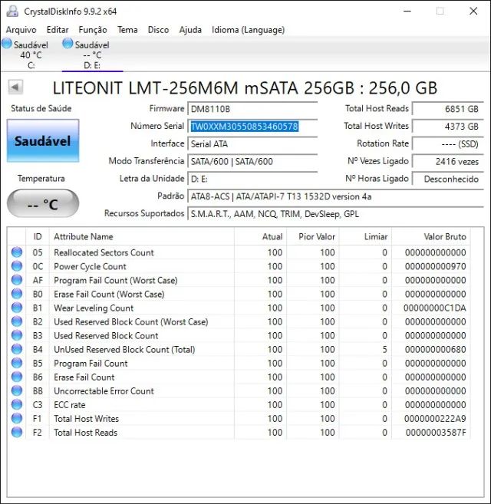Click the Modo Transferência SATA/600 field
Image resolution: width=491 pixels, height=504 pixels.
(x=252, y=161)
